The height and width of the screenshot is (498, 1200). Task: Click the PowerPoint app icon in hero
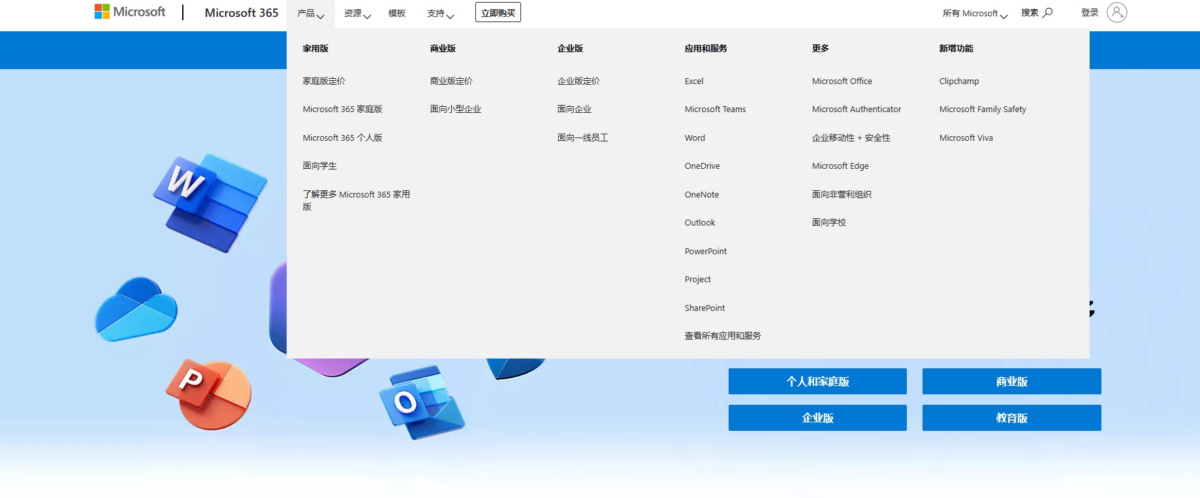click(209, 394)
